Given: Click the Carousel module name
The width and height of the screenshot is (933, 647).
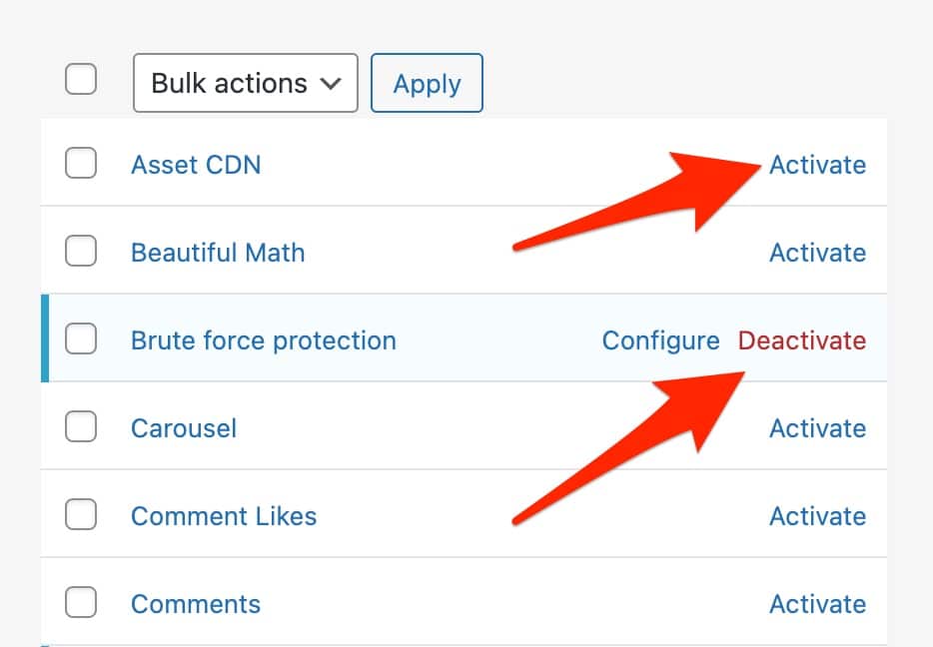Looking at the screenshot, I should tap(184, 428).
